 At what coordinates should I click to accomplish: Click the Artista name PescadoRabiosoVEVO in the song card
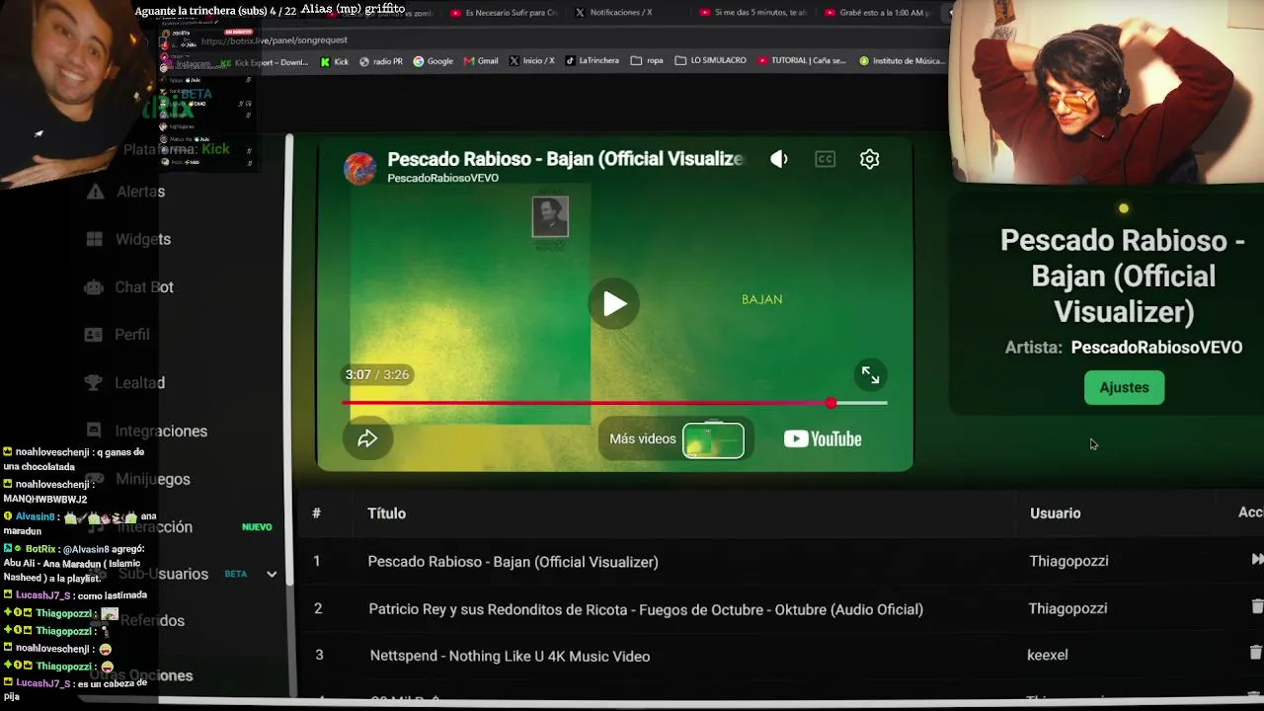coord(1156,348)
